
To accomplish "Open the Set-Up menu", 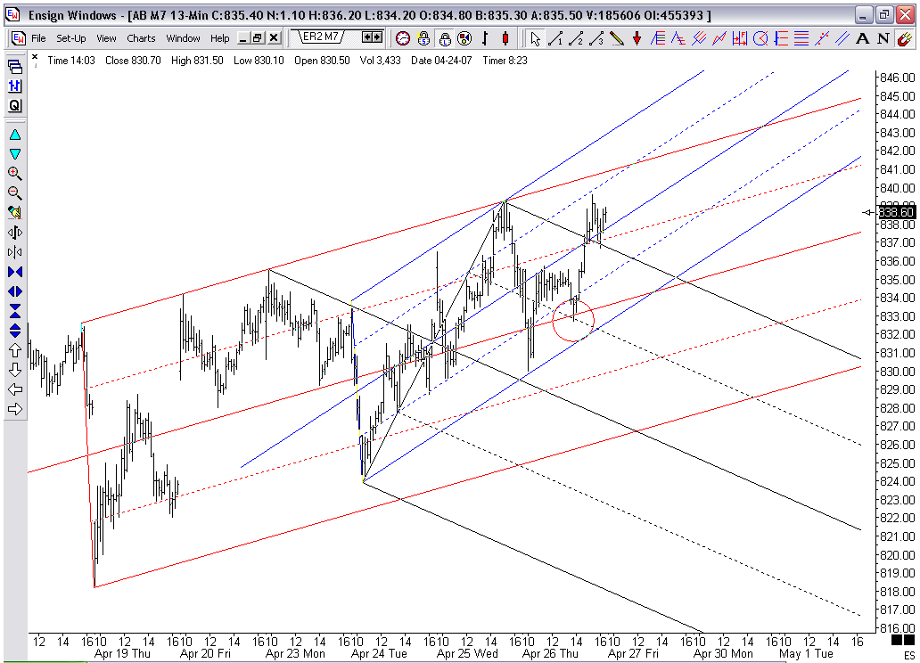I will point(71,38).
